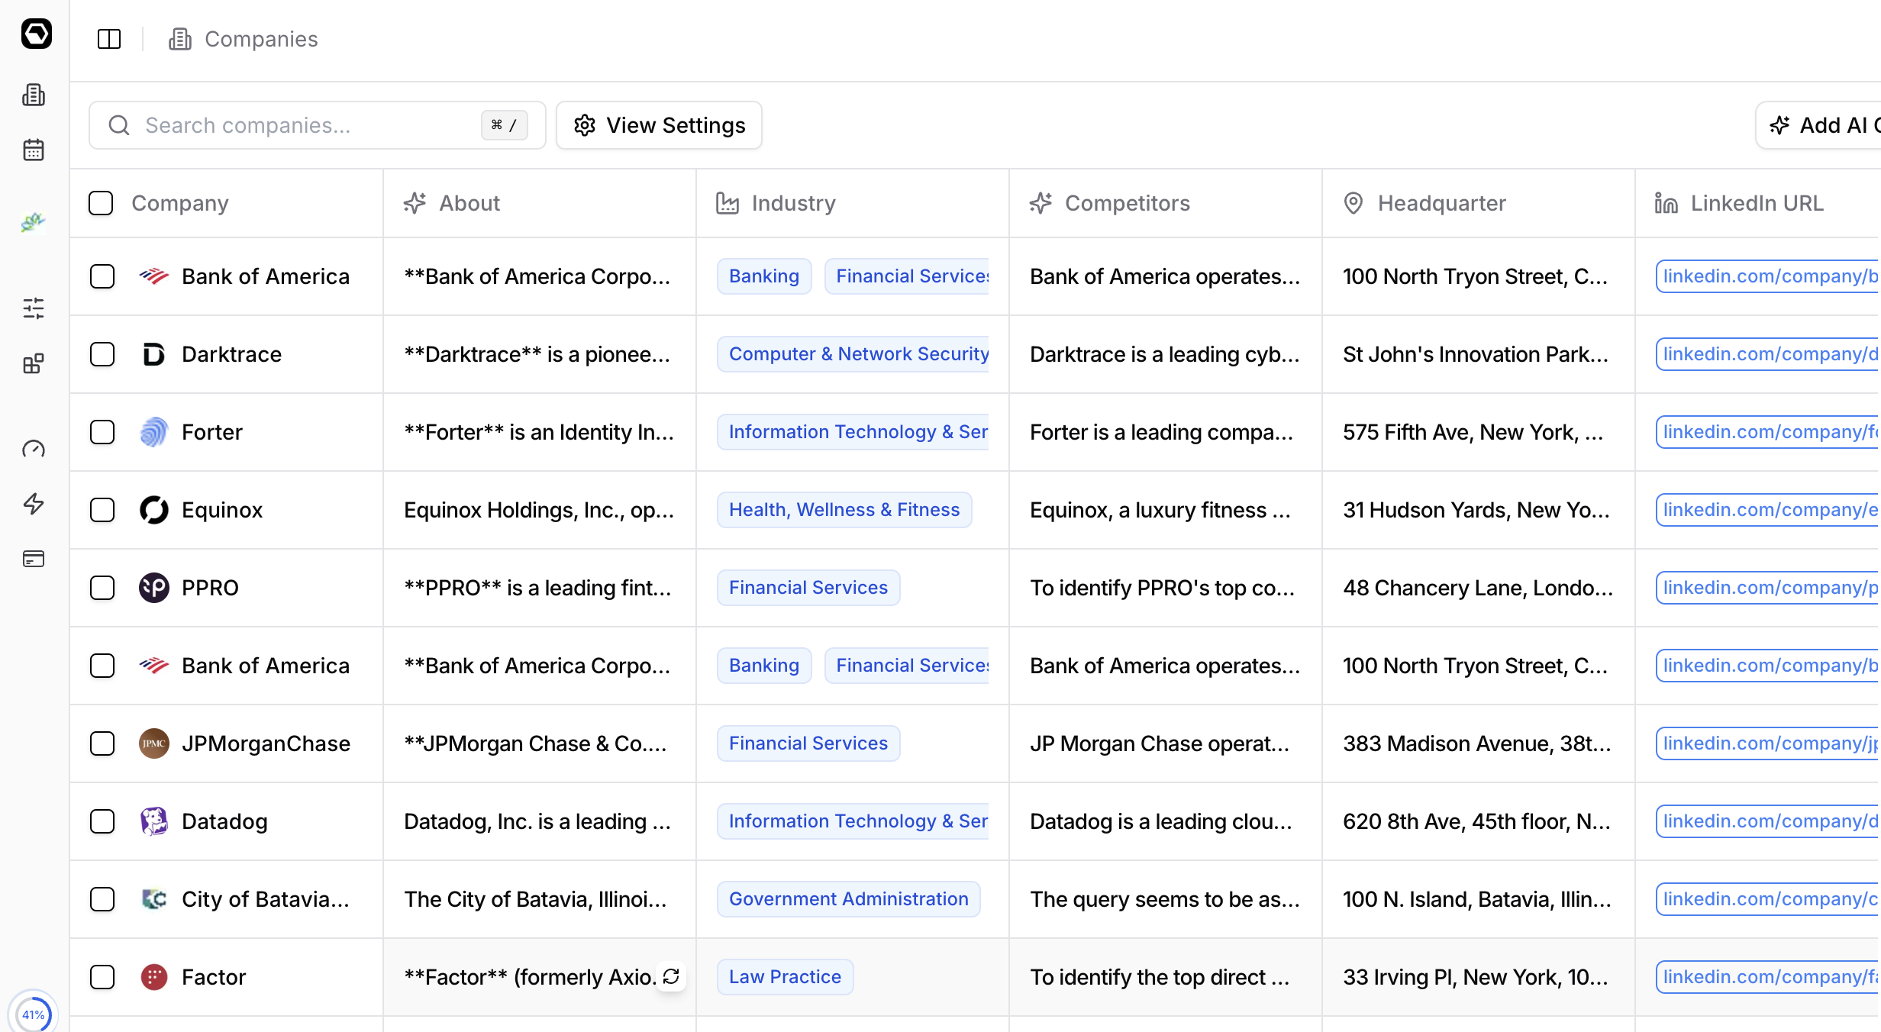Select the JPMorganChase row checkbox
This screenshot has height=1032, width=1881.
[x=102, y=743]
